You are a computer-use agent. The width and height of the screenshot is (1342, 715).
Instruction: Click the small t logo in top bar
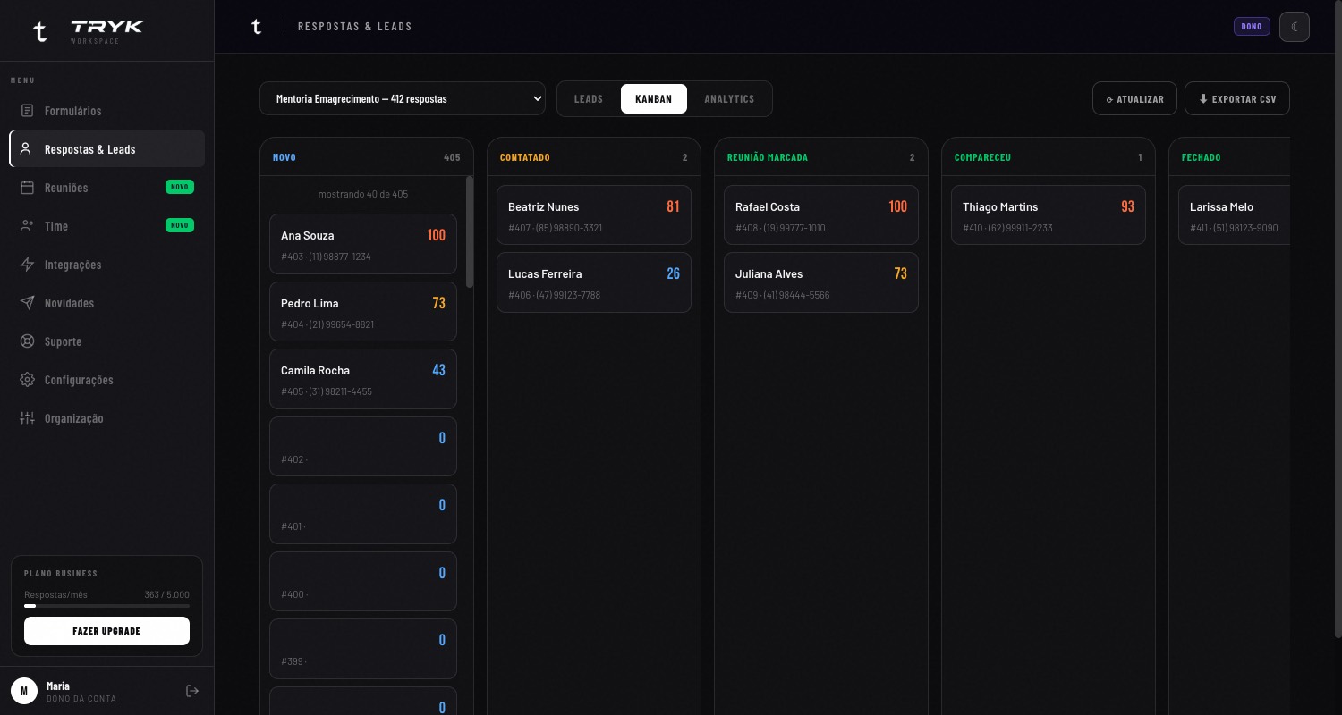click(257, 27)
